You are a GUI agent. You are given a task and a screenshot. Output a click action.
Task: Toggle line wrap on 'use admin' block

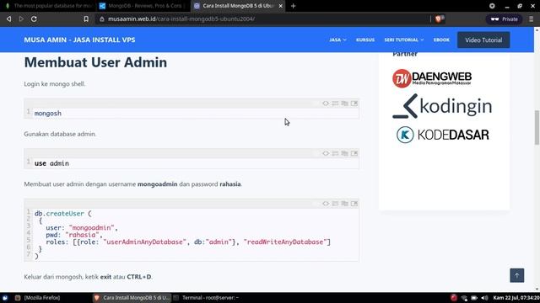point(335,153)
